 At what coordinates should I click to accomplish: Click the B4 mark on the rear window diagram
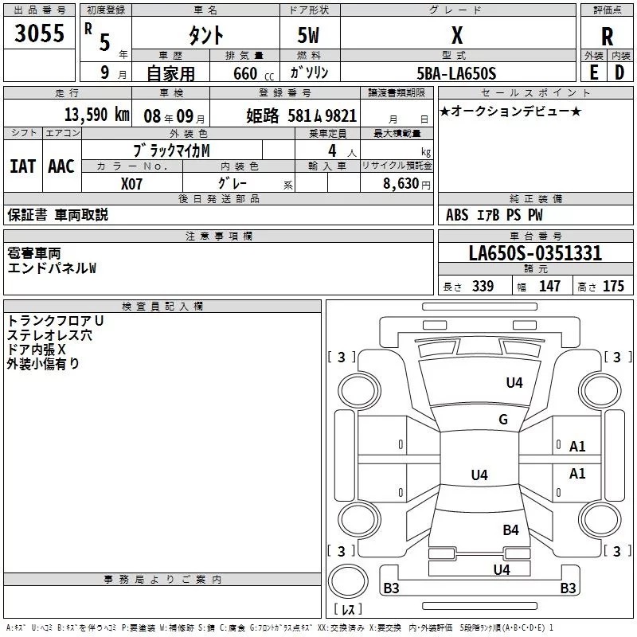[510, 530]
